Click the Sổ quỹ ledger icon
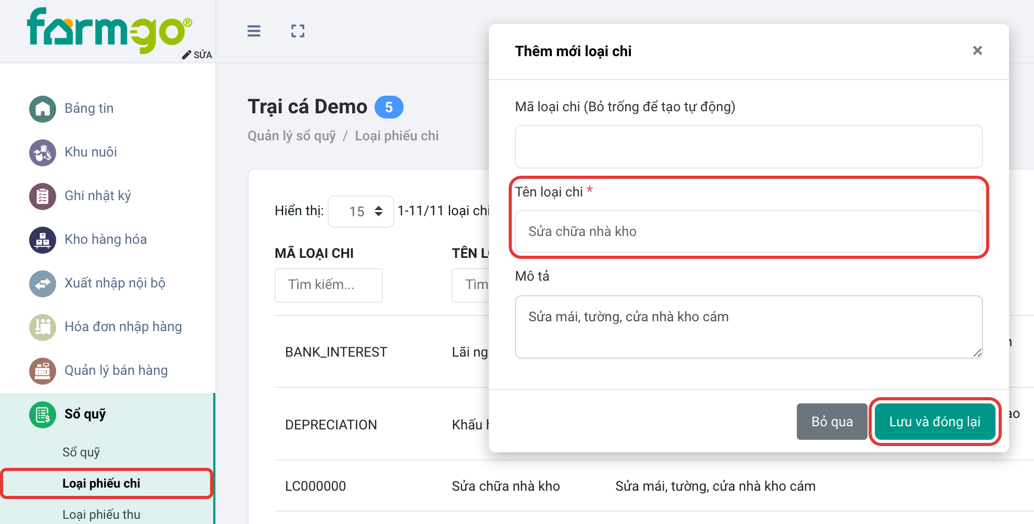The width and height of the screenshot is (1034, 524). 43,414
